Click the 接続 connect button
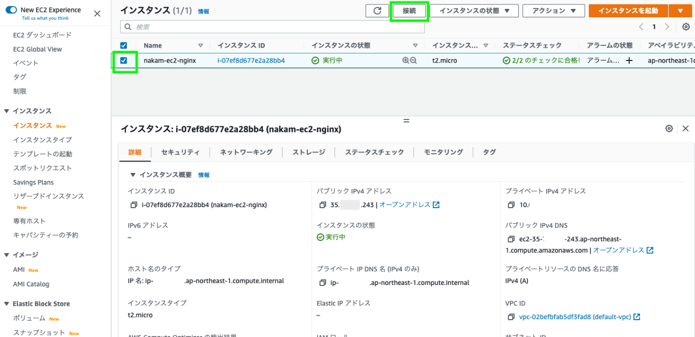 point(409,11)
